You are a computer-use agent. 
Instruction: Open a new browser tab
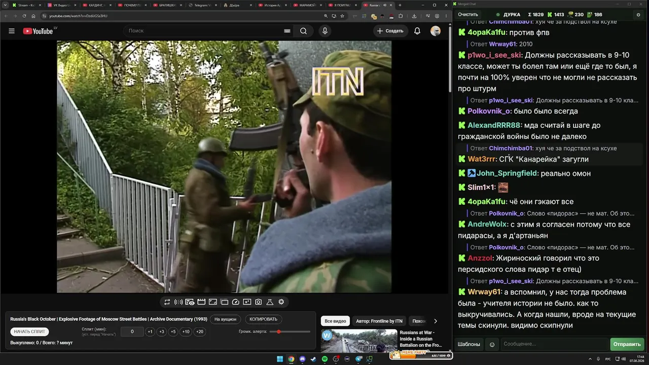click(x=400, y=5)
